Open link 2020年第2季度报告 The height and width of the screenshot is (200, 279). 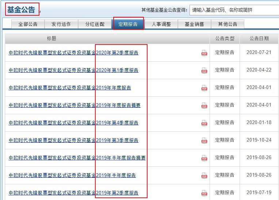(x=73, y=53)
